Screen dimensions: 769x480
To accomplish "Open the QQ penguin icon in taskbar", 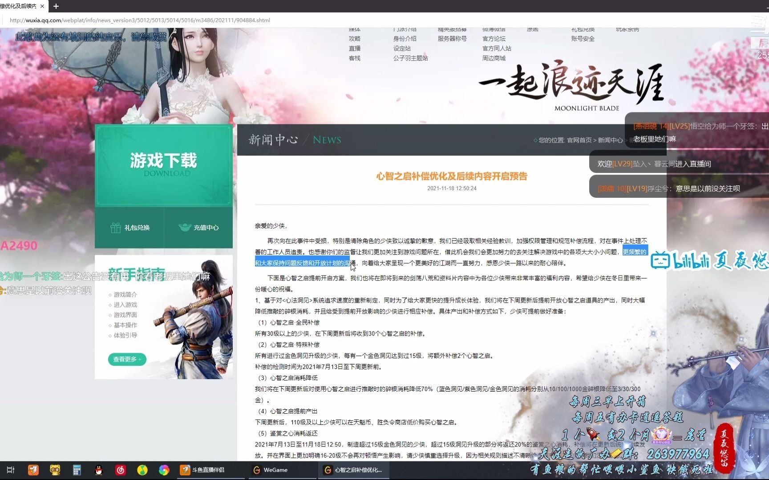I will [99, 470].
